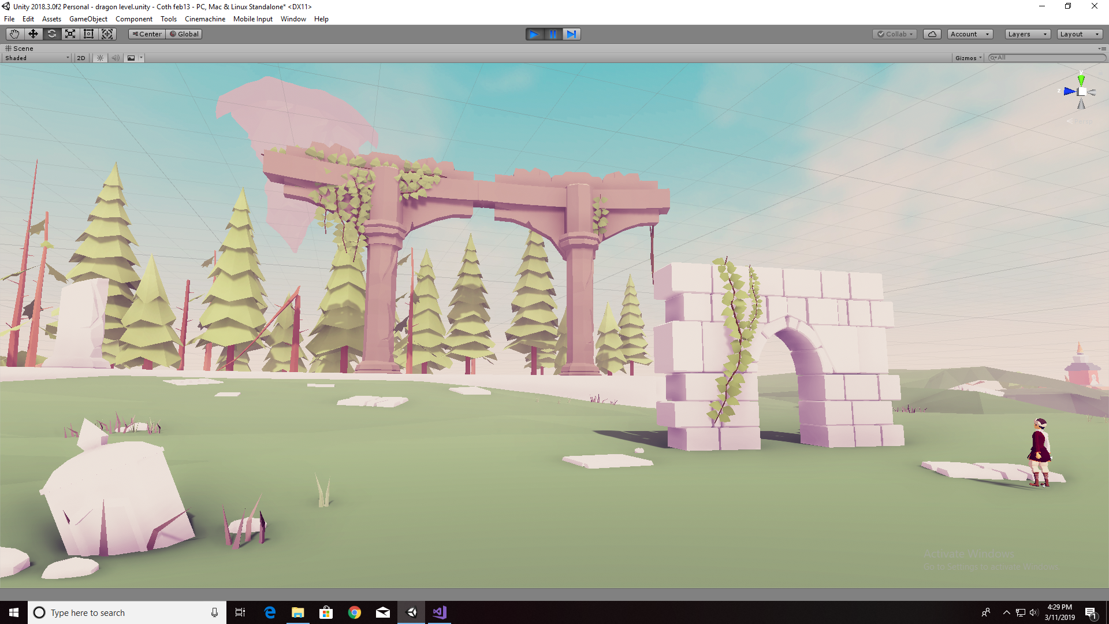Select the Move tool

(x=33, y=34)
